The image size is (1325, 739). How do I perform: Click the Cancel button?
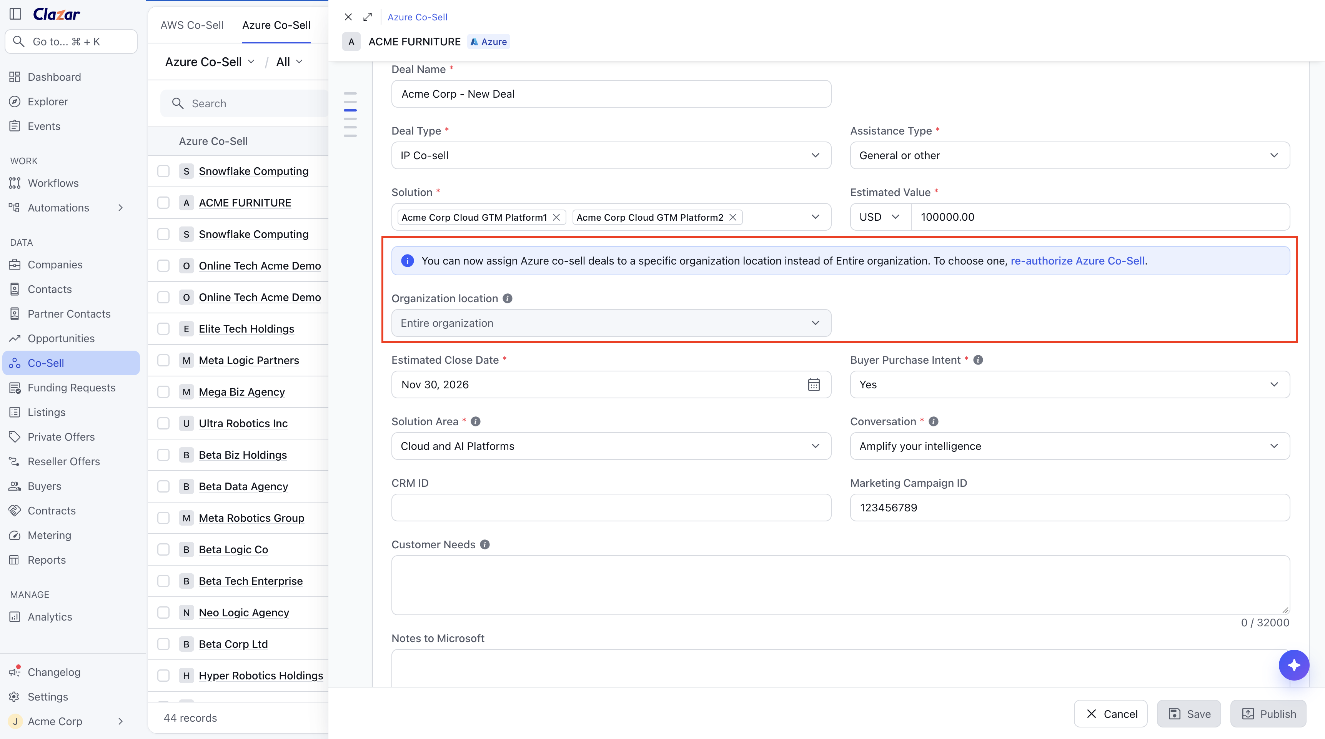pos(1110,713)
